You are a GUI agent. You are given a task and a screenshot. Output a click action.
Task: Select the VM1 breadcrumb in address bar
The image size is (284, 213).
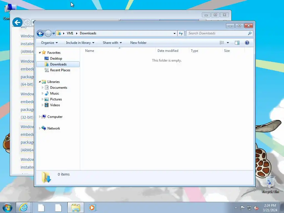point(70,33)
